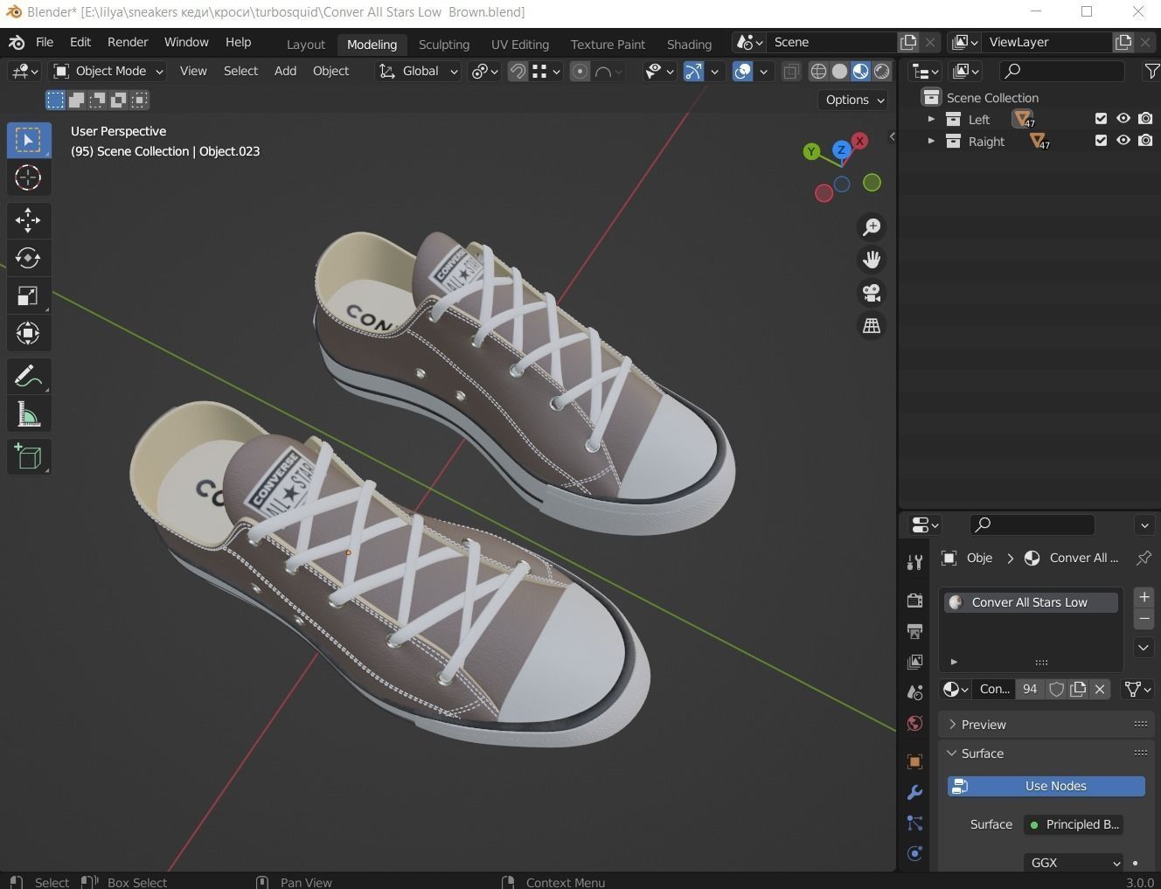Choose the Move tool
The width and height of the screenshot is (1161, 889).
click(28, 219)
